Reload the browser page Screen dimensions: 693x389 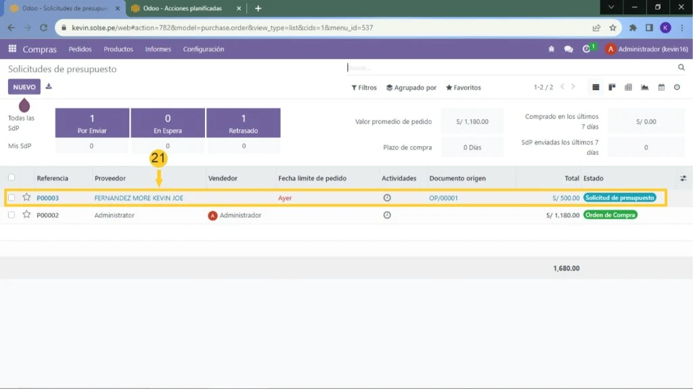43,28
